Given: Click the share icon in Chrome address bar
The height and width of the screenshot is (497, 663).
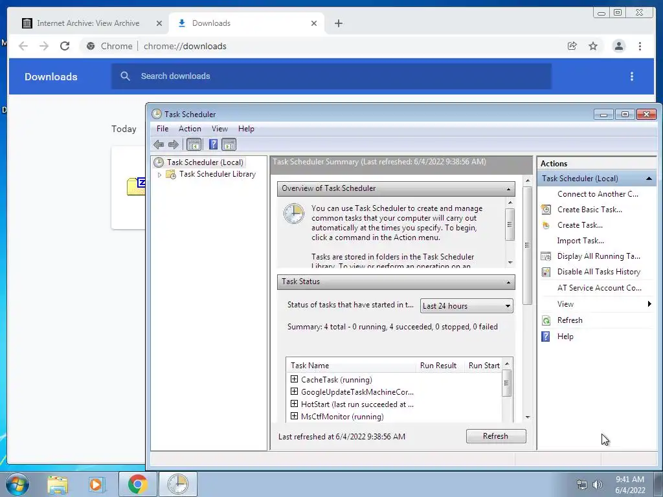Looking at the screenshot, I should click(x=572, y=46).
